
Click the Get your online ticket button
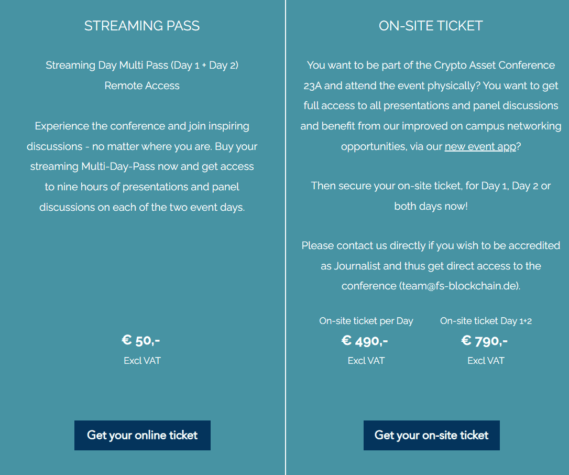pos(142,435)
